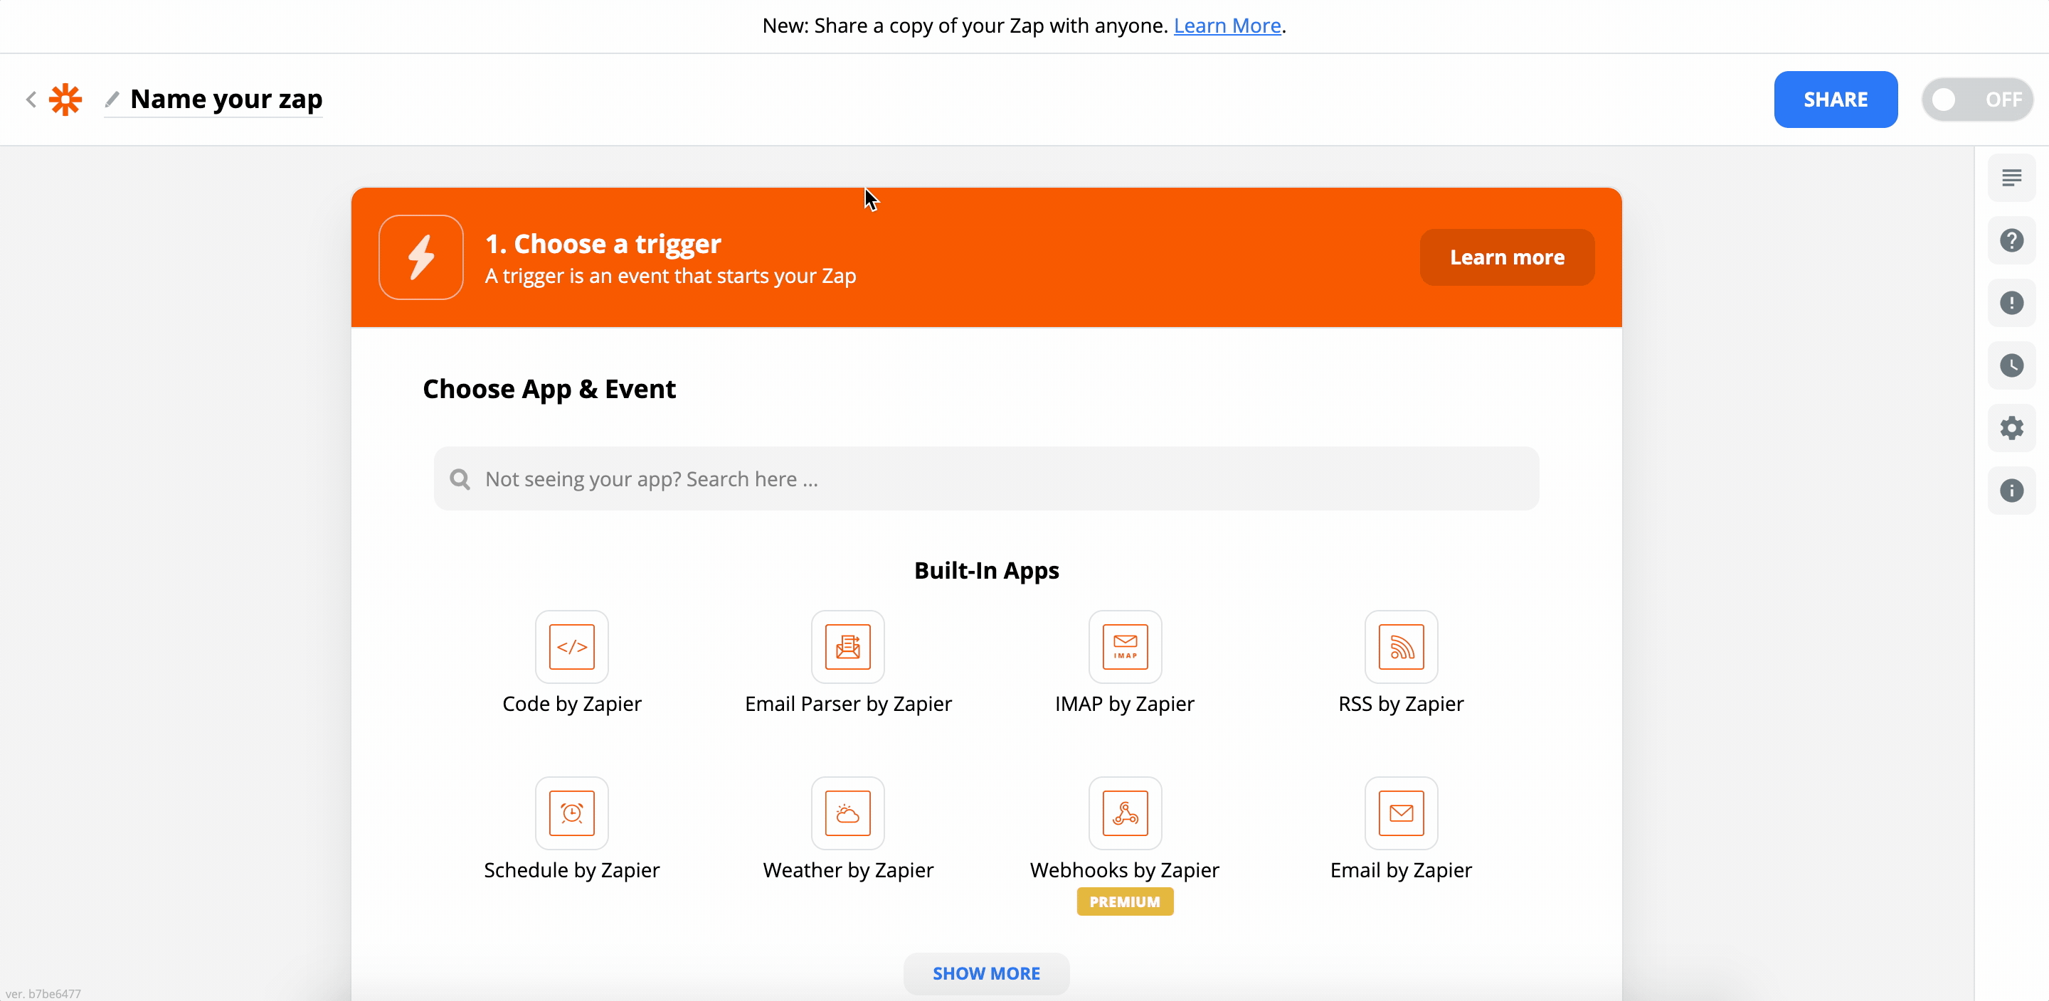Click the 1. Choose a trigger title
2049x1001 pixels.
tap(603, 243)
